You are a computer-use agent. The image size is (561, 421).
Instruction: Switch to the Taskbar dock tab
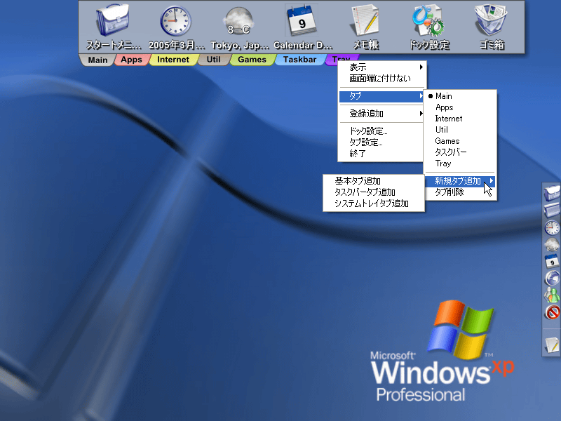point(299,60)
